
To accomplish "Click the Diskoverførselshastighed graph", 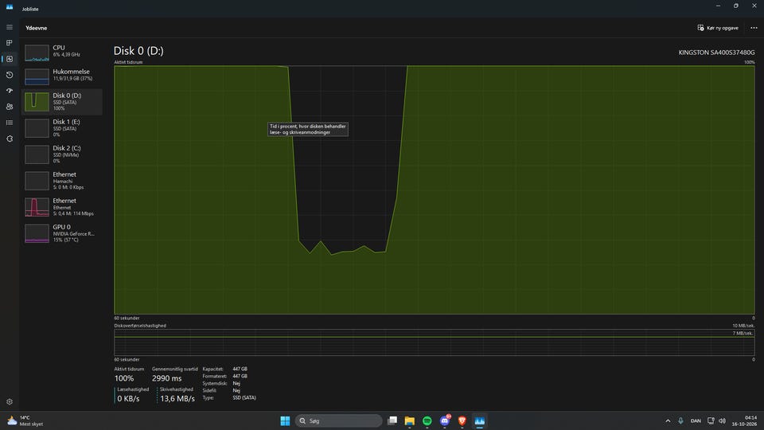I will (x=435, y=342).
